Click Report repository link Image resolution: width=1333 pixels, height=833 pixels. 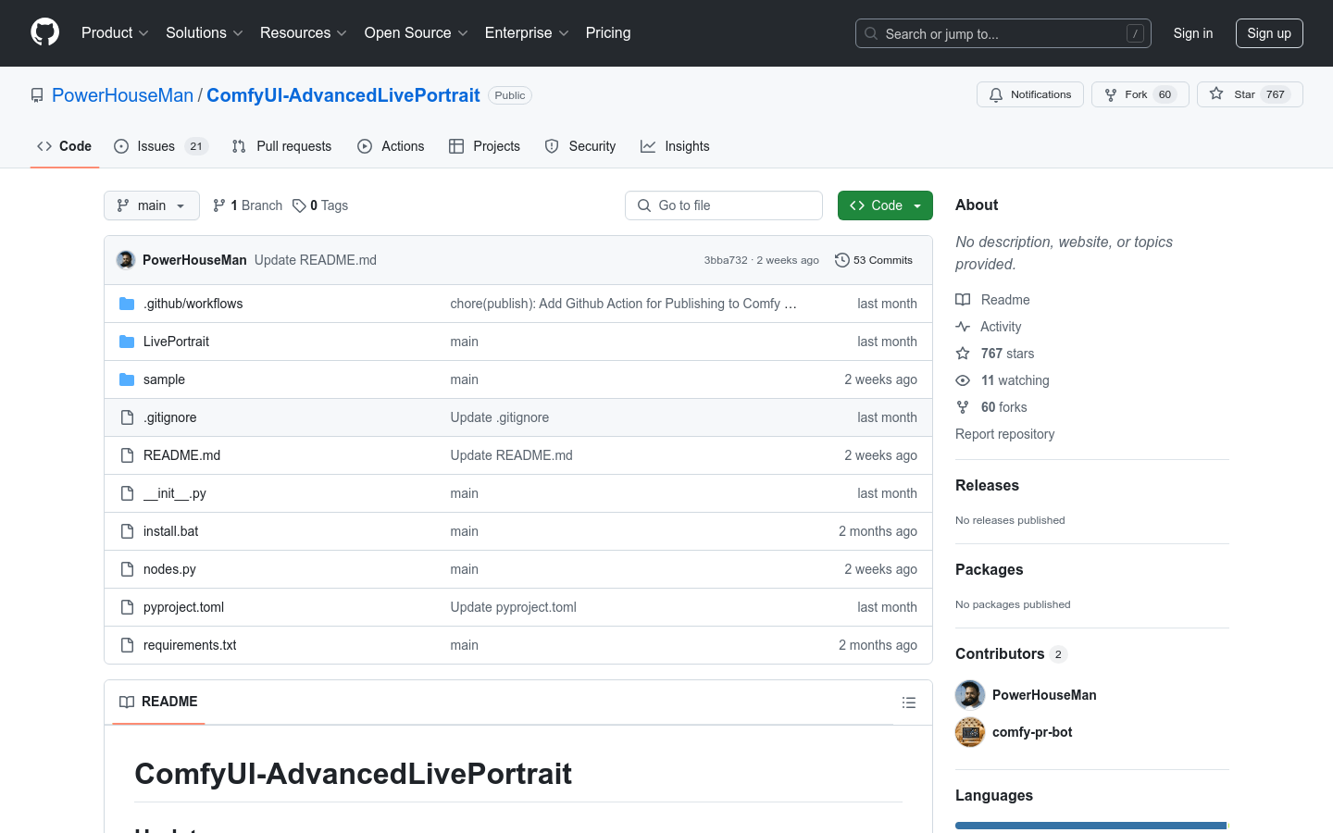[1004, 434]
